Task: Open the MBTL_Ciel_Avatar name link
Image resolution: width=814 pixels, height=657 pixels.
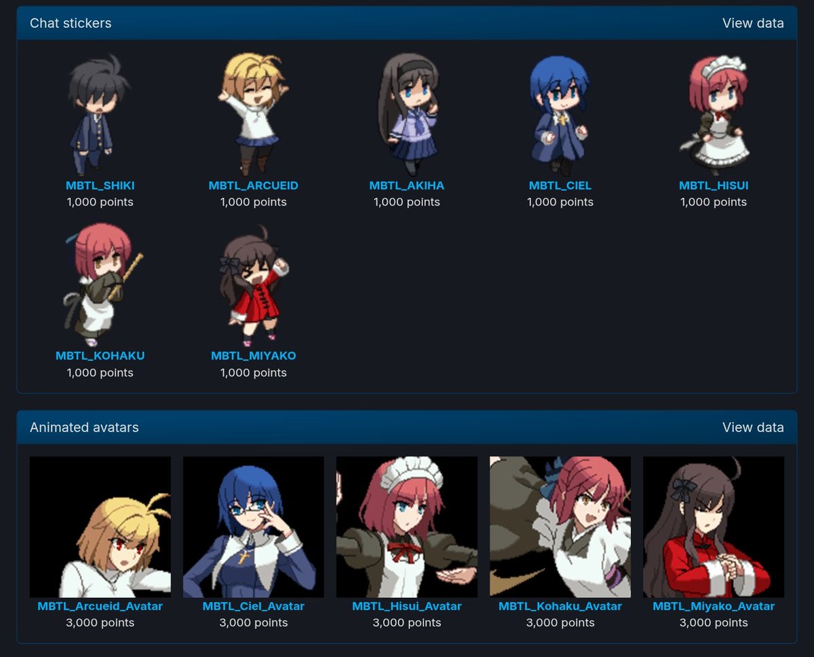Action: coord(254,606)
